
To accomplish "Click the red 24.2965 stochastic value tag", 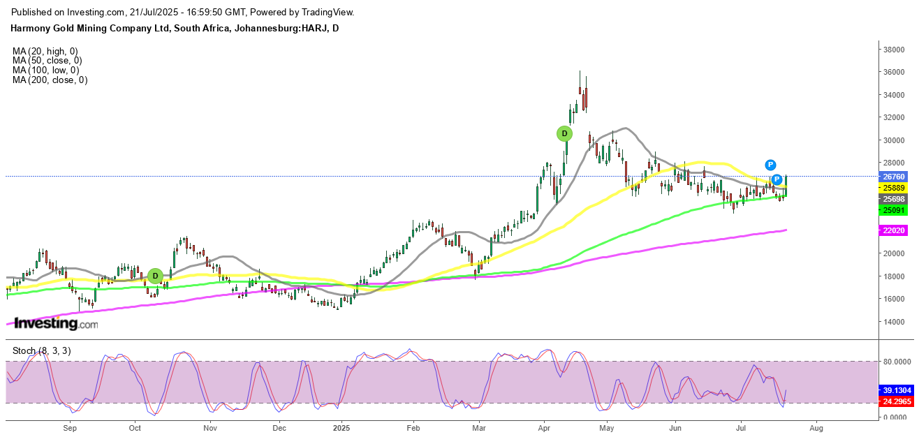I will (897, 401).
